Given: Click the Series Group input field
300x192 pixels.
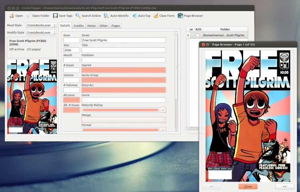Looking at the screenshot, I should pyautogui.click(x=124, y=80).
